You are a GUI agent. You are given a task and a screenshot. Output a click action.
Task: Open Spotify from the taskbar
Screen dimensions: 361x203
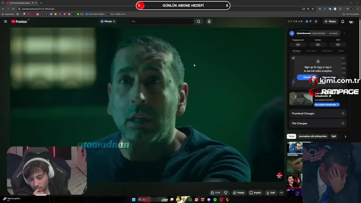pos(215,200)
